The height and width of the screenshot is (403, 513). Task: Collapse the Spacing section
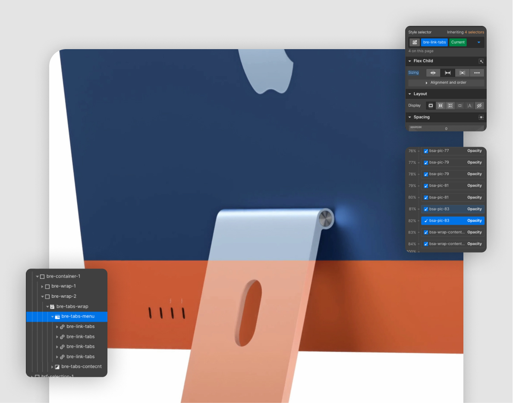(x=409, y=117)
